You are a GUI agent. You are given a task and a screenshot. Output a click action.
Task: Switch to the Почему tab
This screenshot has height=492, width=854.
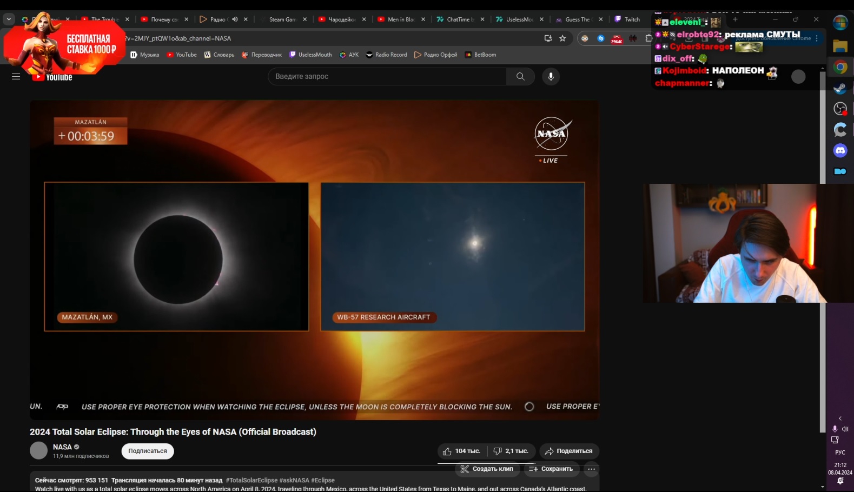(x=164, y=19)
